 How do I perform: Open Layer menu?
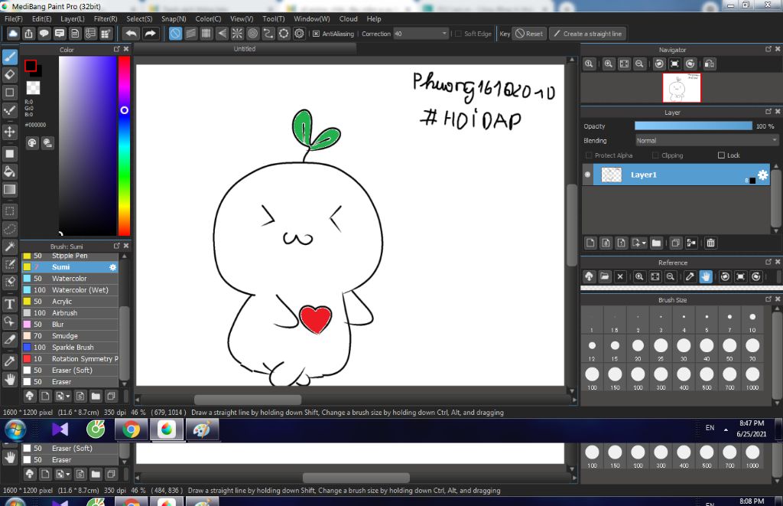coord(73,19)
